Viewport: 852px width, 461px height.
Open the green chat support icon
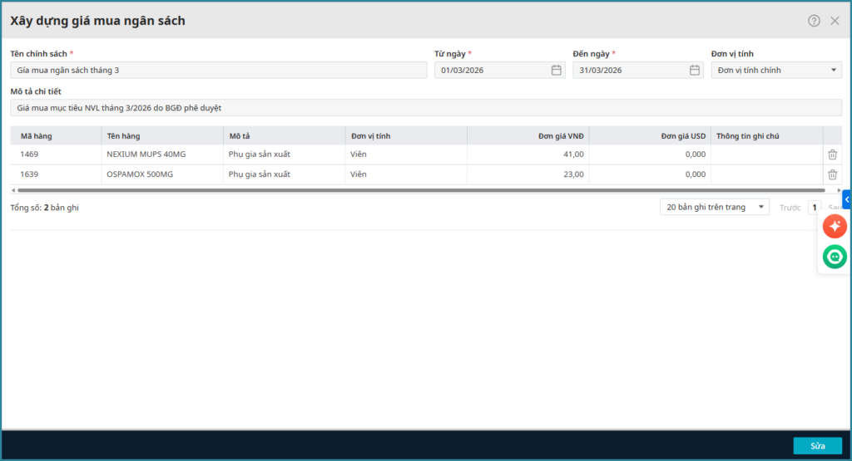pyautogui.click(x=835, y=257)
